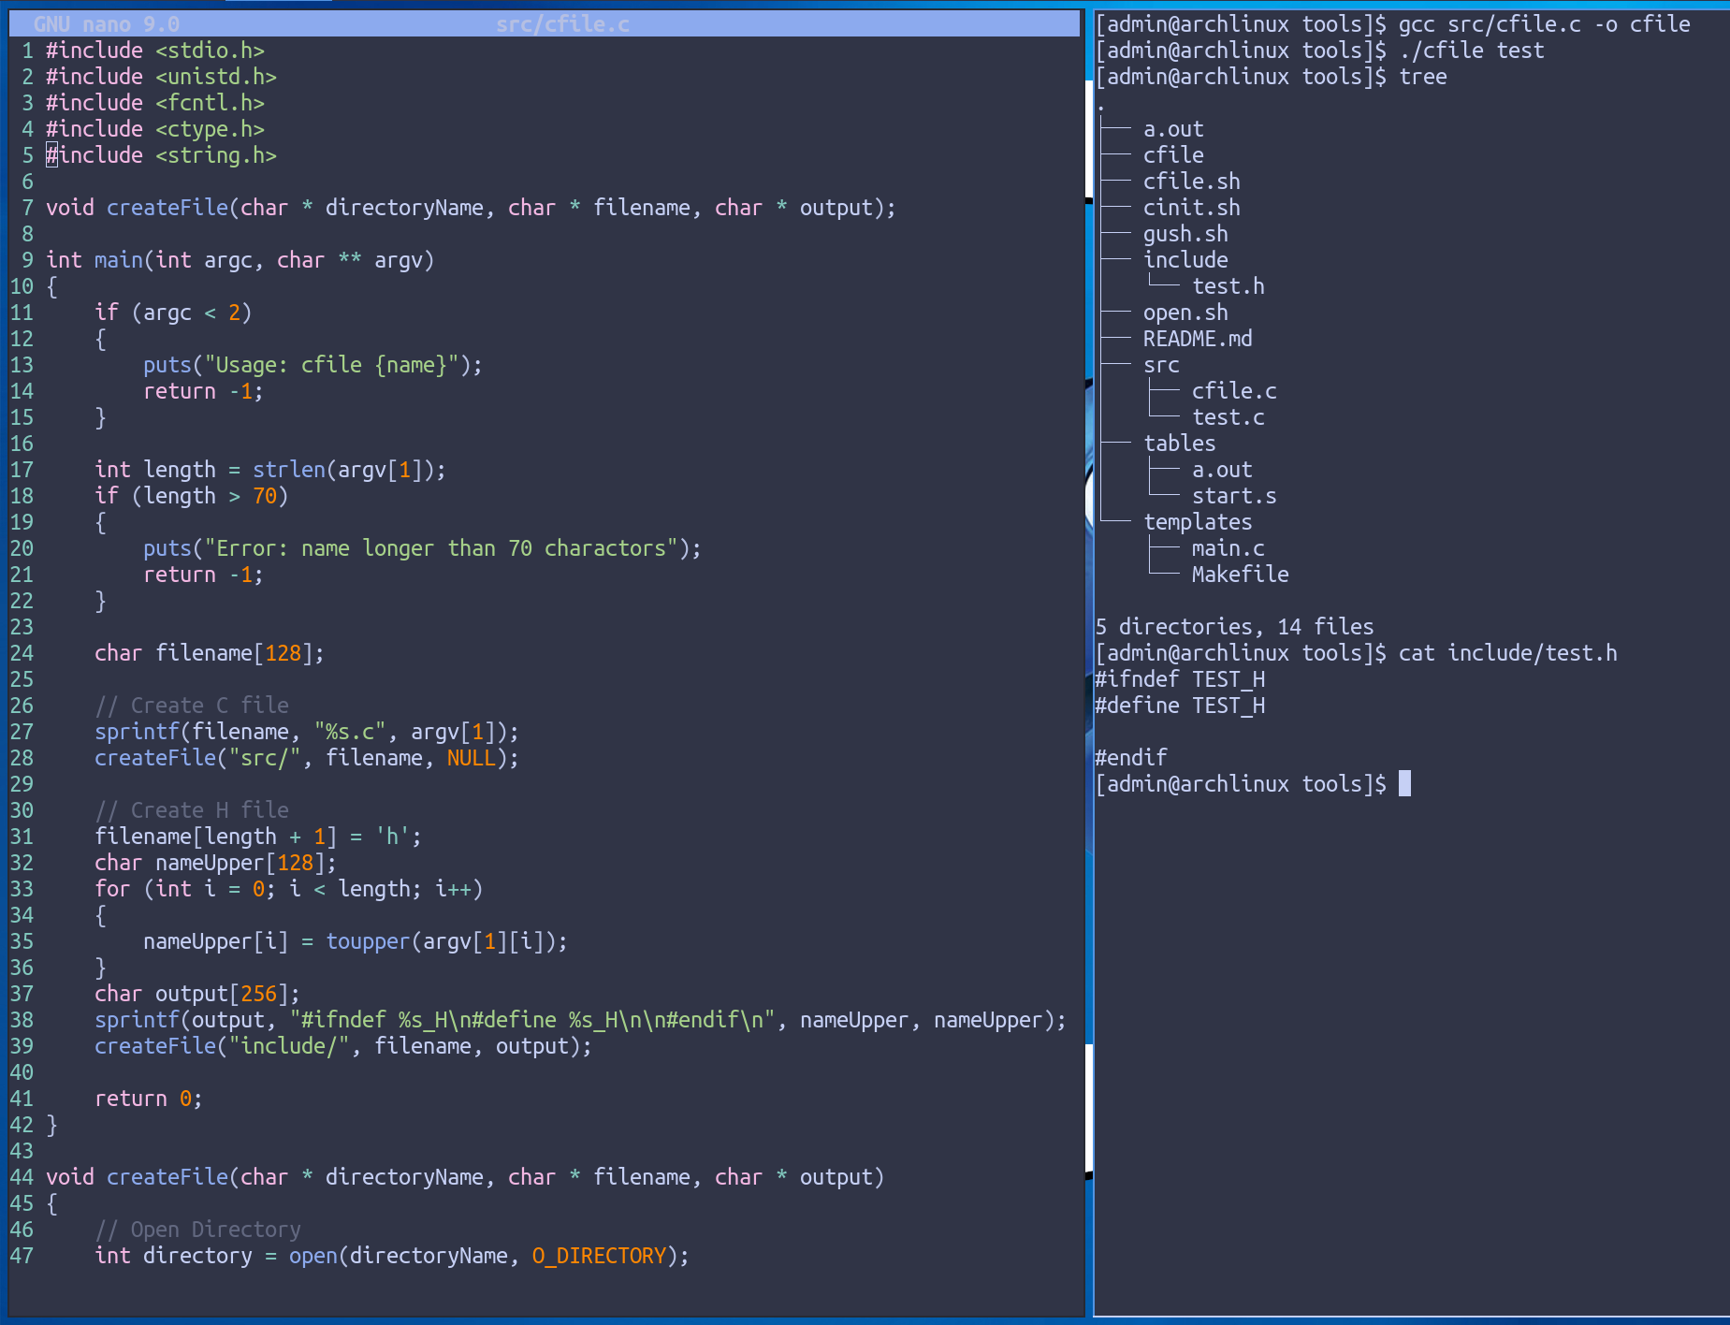
Task: Click the src directory in tree output
Action: tap(1161, 365)
